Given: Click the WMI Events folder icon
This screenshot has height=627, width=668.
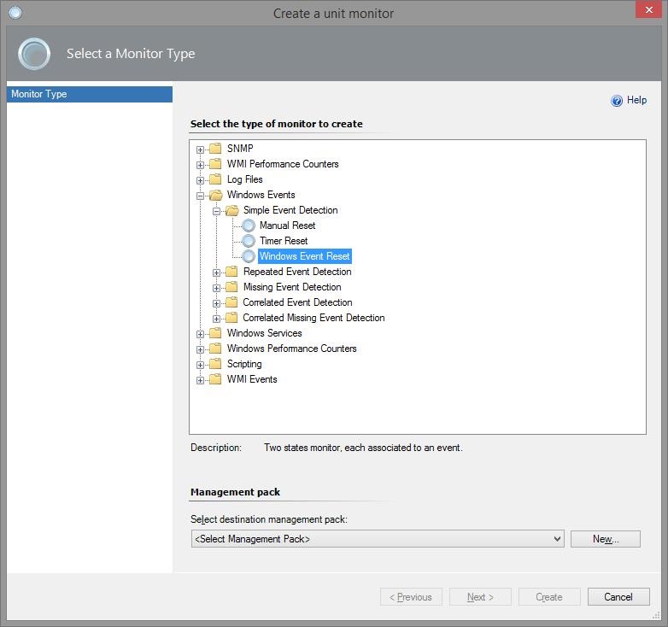Looking at the screenshot, I should [215, 379].
